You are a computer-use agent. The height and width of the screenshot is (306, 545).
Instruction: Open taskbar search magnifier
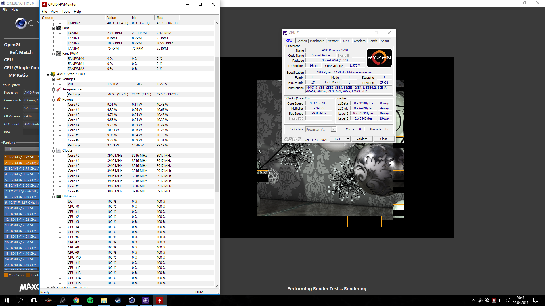[20, 300]
